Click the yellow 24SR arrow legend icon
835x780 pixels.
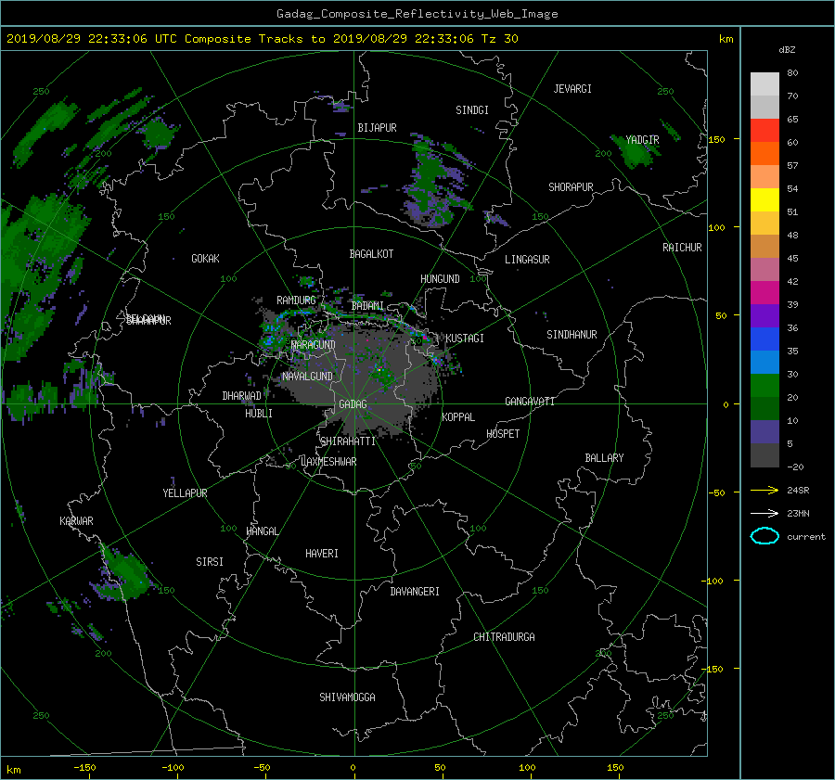pyautogui.click(x=764, y=490)
